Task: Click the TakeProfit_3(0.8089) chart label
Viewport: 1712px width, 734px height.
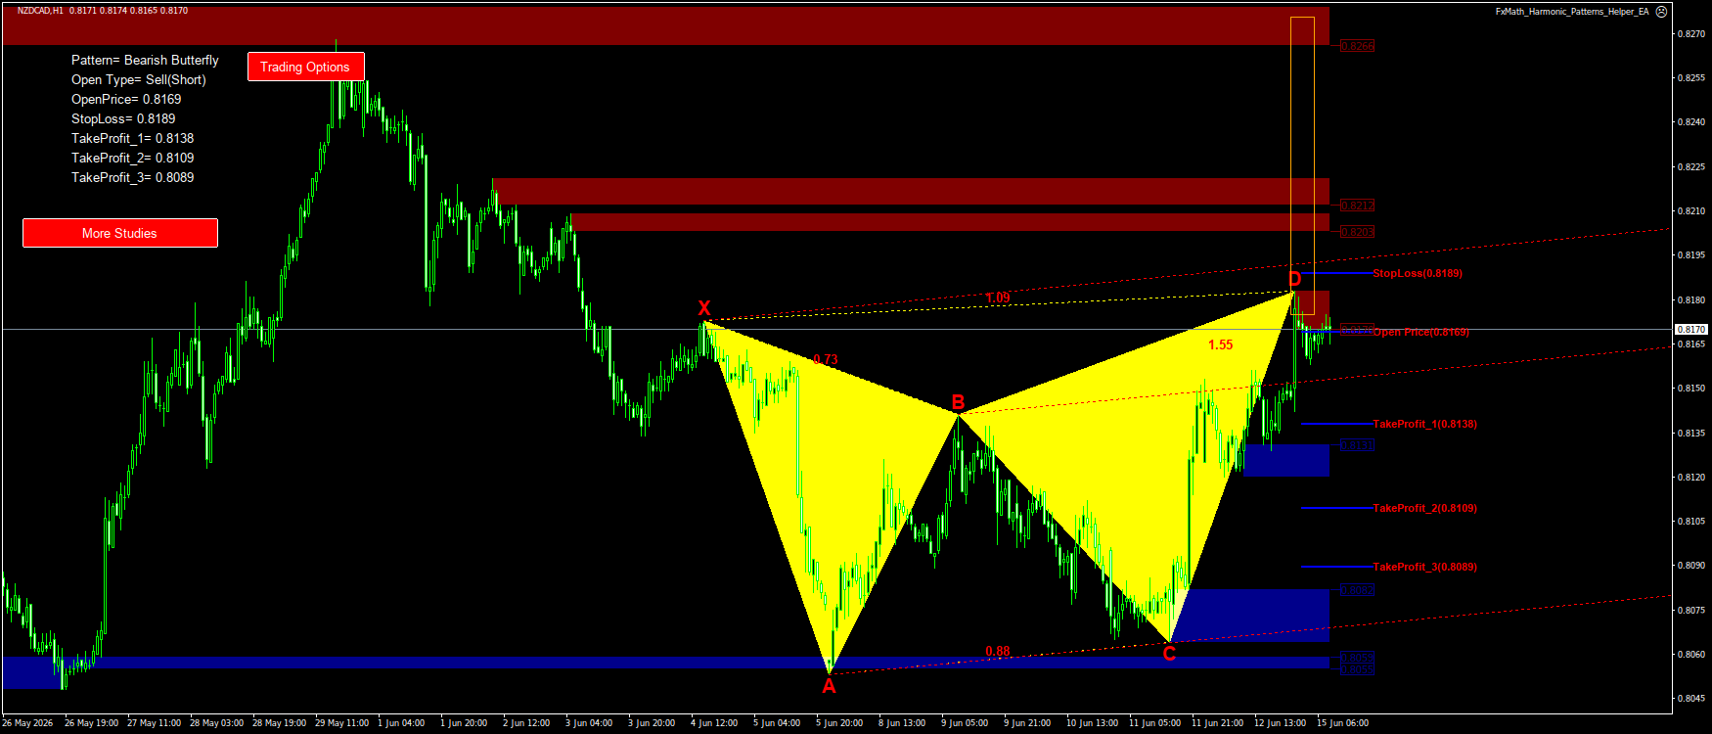Action: (x=1425, y=567)
